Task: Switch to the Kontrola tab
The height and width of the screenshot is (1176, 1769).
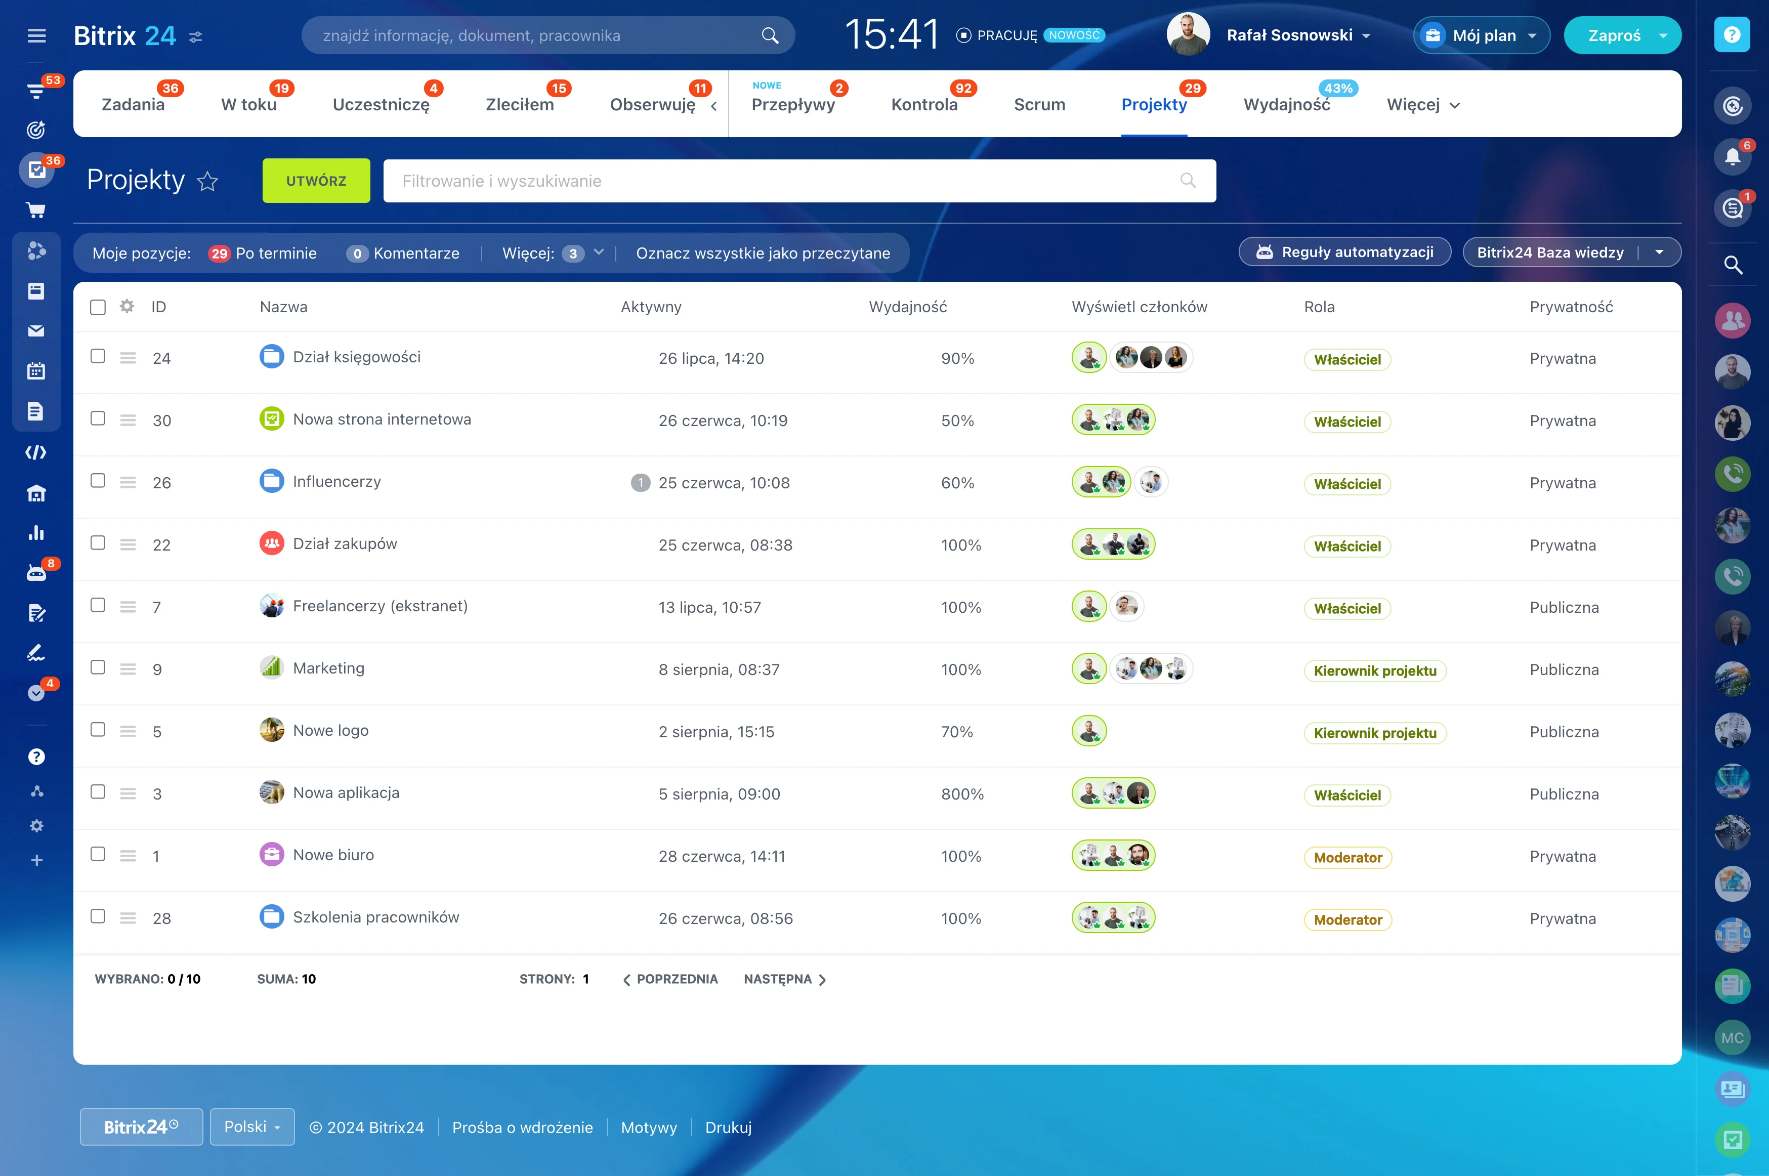Action: click(924, 105)
